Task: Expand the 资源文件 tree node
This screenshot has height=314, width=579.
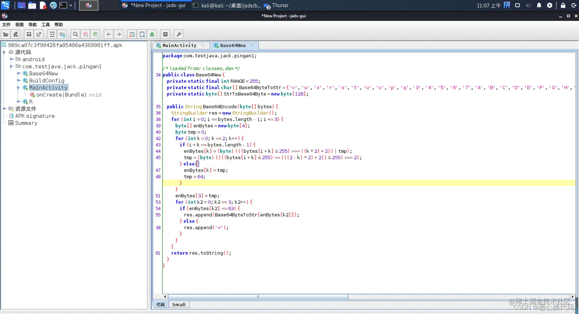Action: [4, 109]
